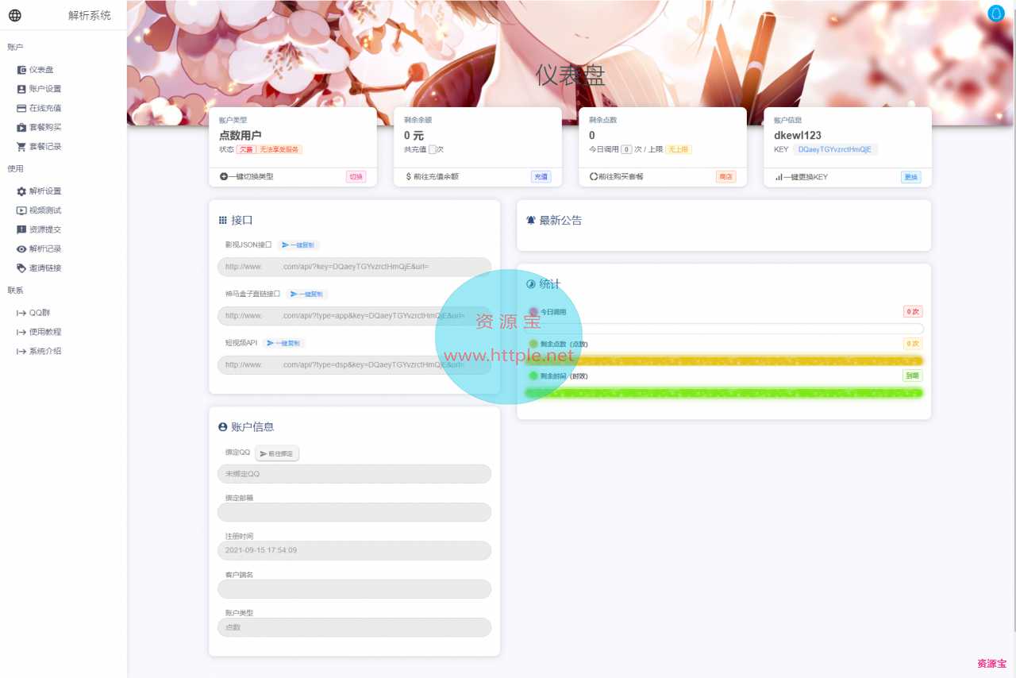Click the 资源提交 message icon
This screenshot has width=1016, height=678.
click(21, 229)
